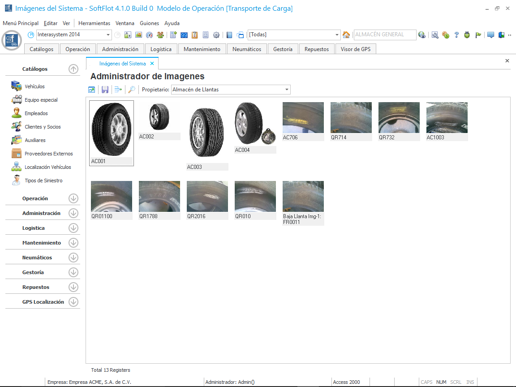Click the blue question mark help icon
The image size is (516, 387).
(456, 35)
